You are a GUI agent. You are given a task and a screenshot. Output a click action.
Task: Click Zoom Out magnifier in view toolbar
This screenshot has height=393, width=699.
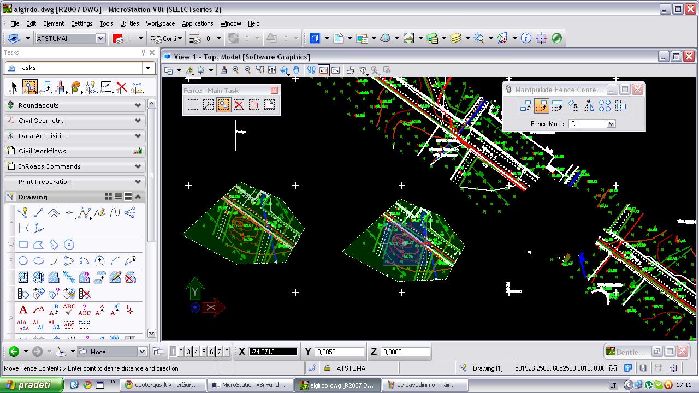tap(248, 70)
